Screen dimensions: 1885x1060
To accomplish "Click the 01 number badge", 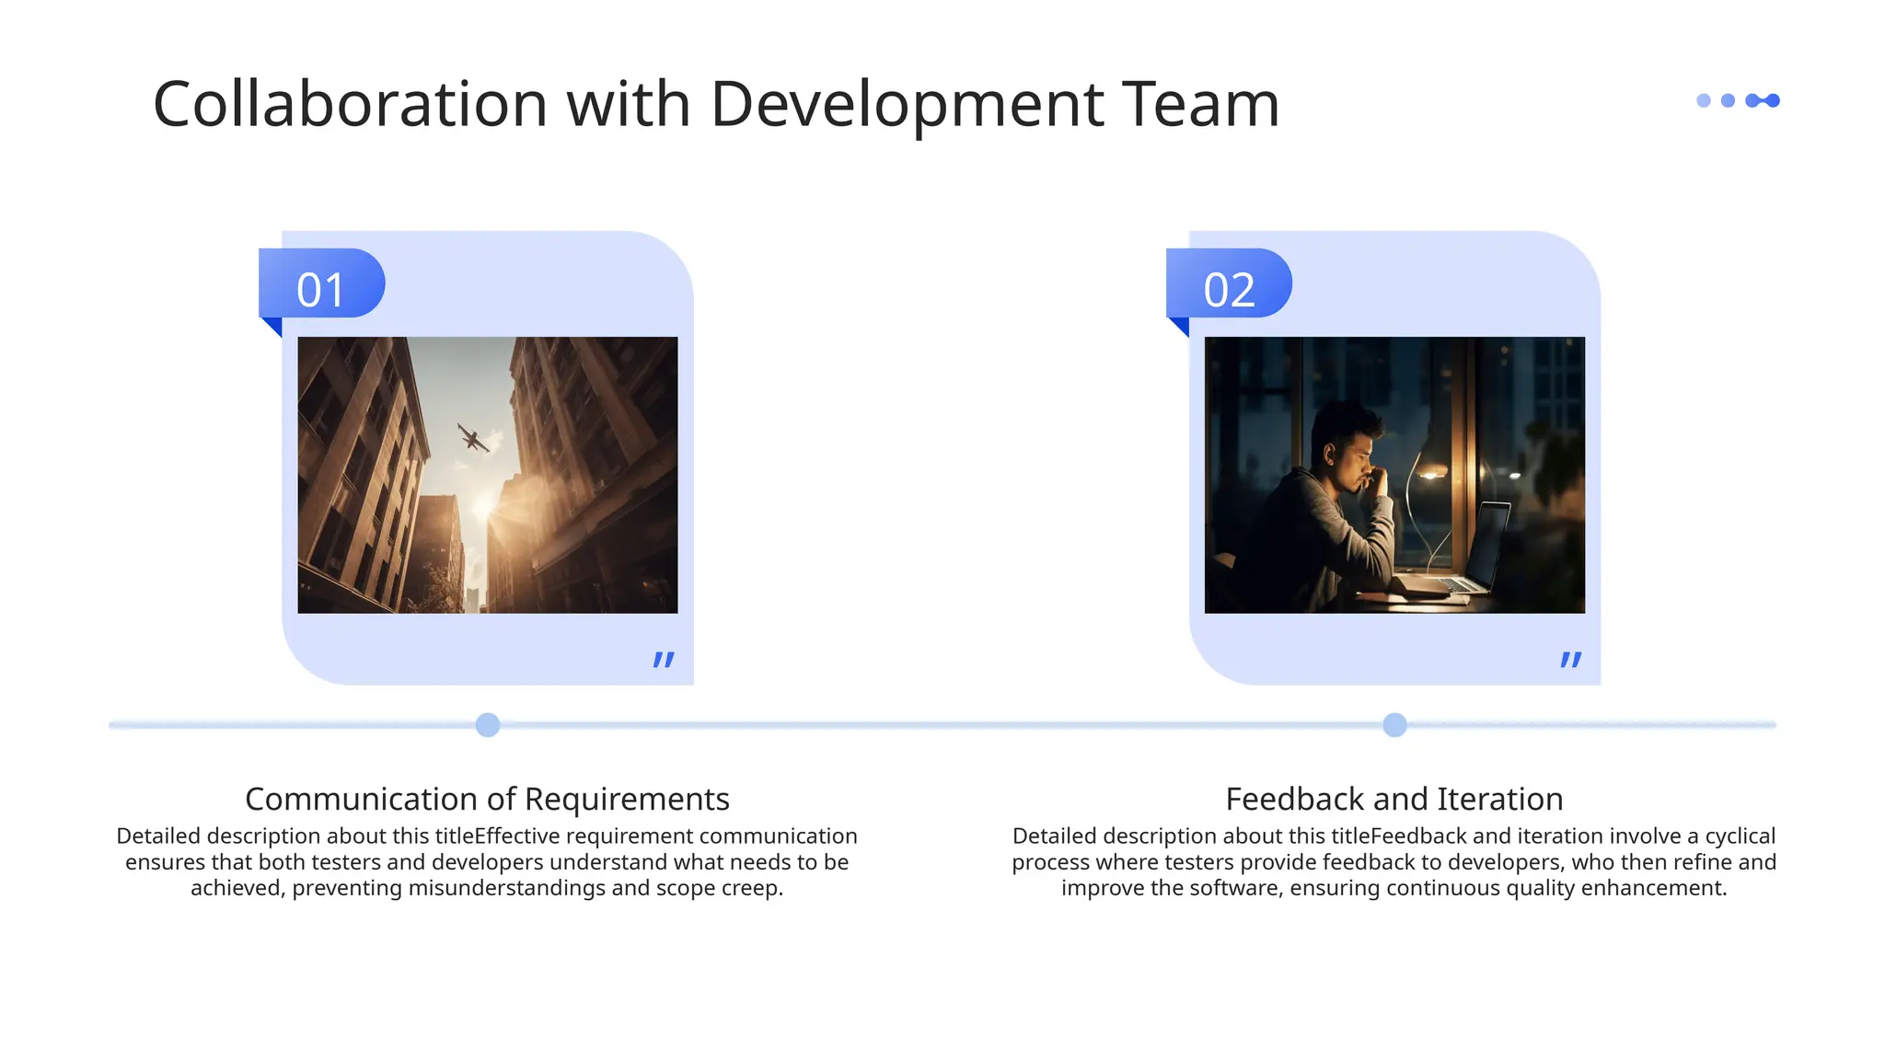I will coord(321,284).
